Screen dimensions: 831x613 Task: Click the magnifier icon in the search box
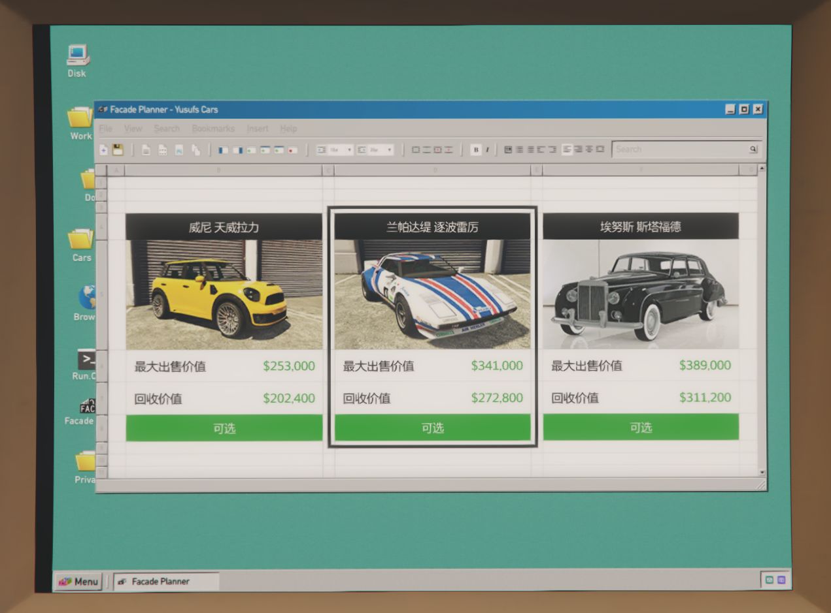[753, 149]
